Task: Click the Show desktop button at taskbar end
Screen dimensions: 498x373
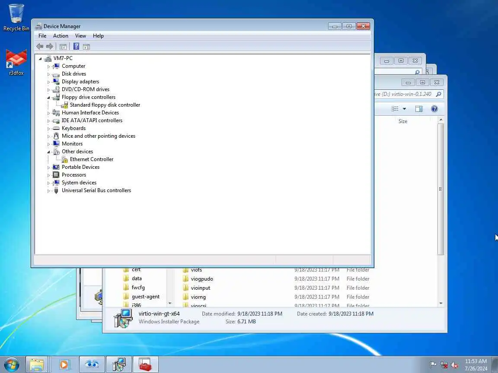Action: [495, 365]
